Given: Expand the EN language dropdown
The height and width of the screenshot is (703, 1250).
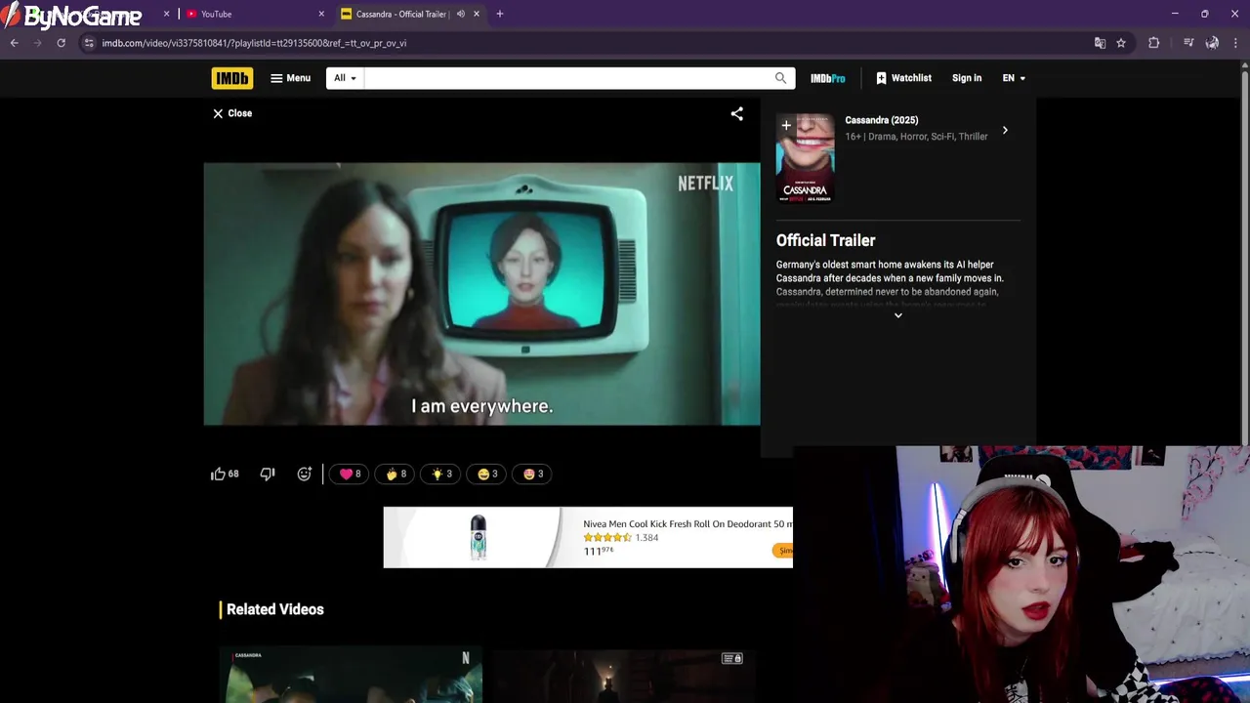Looking at the screenshot, I should coord(1014,78).
